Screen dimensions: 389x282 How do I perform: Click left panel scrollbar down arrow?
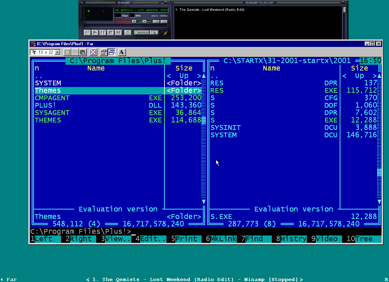click(x=204, y=202)
